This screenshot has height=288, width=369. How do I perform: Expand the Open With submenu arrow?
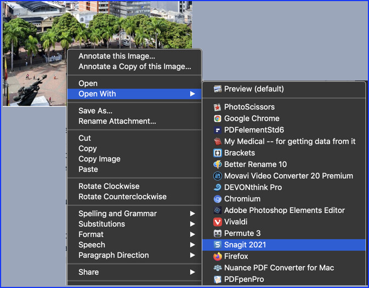tap(192, 94)
